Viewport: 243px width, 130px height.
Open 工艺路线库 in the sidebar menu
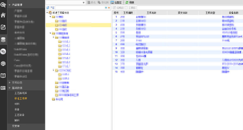coord(21,93)
